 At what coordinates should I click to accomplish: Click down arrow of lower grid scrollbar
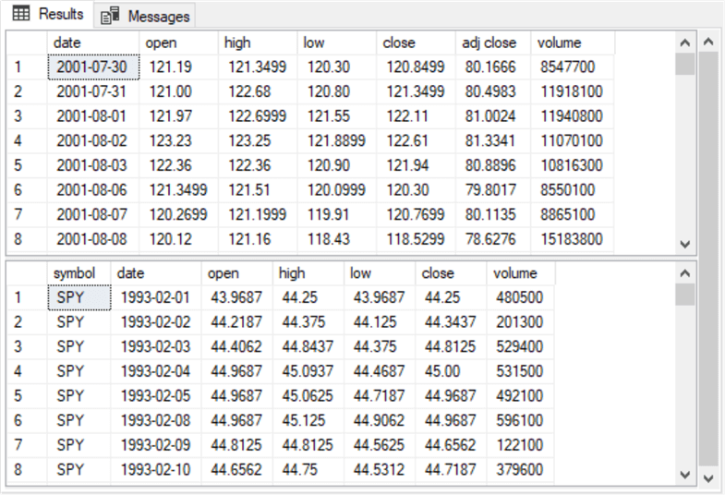pyautogui.click(x=685, y=475)
